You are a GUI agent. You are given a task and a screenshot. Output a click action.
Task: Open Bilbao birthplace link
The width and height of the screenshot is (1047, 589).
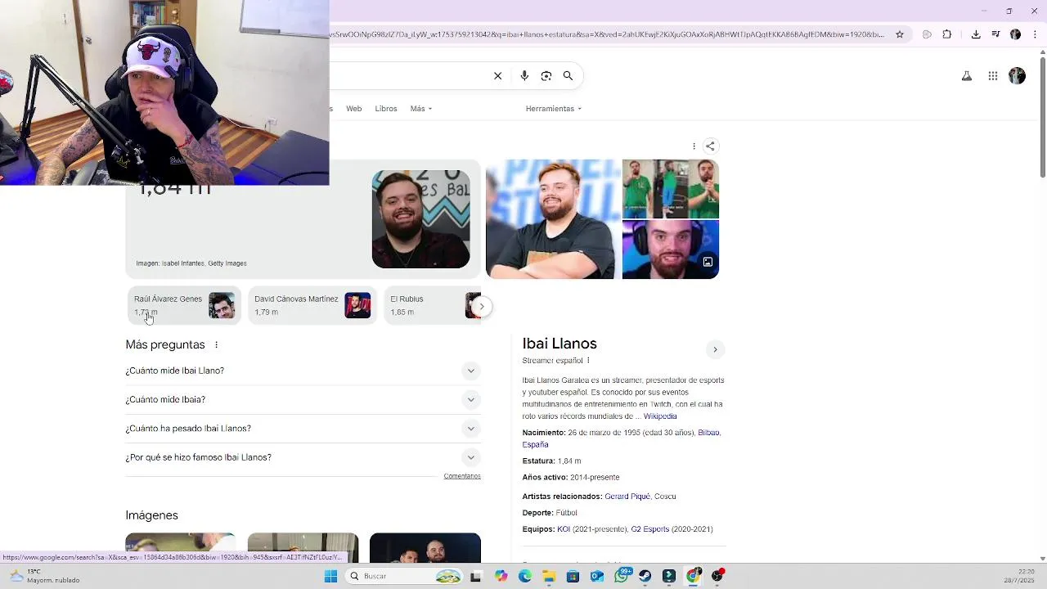click(x=708, y=433)
